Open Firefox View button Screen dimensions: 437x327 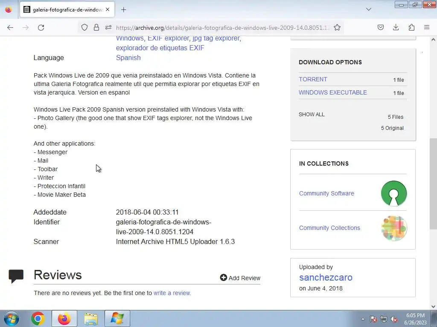click(x=9, y=10)
